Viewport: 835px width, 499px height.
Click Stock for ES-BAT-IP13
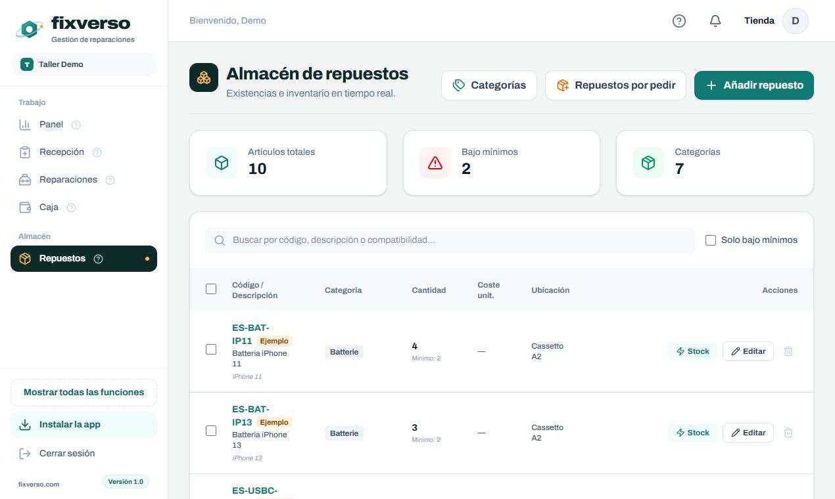pyautogui.click(x=692, y=433)
